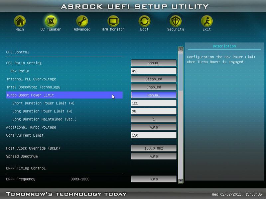Open Spread Spectrum Auto selector
The image size is (266, 199).
154,156
